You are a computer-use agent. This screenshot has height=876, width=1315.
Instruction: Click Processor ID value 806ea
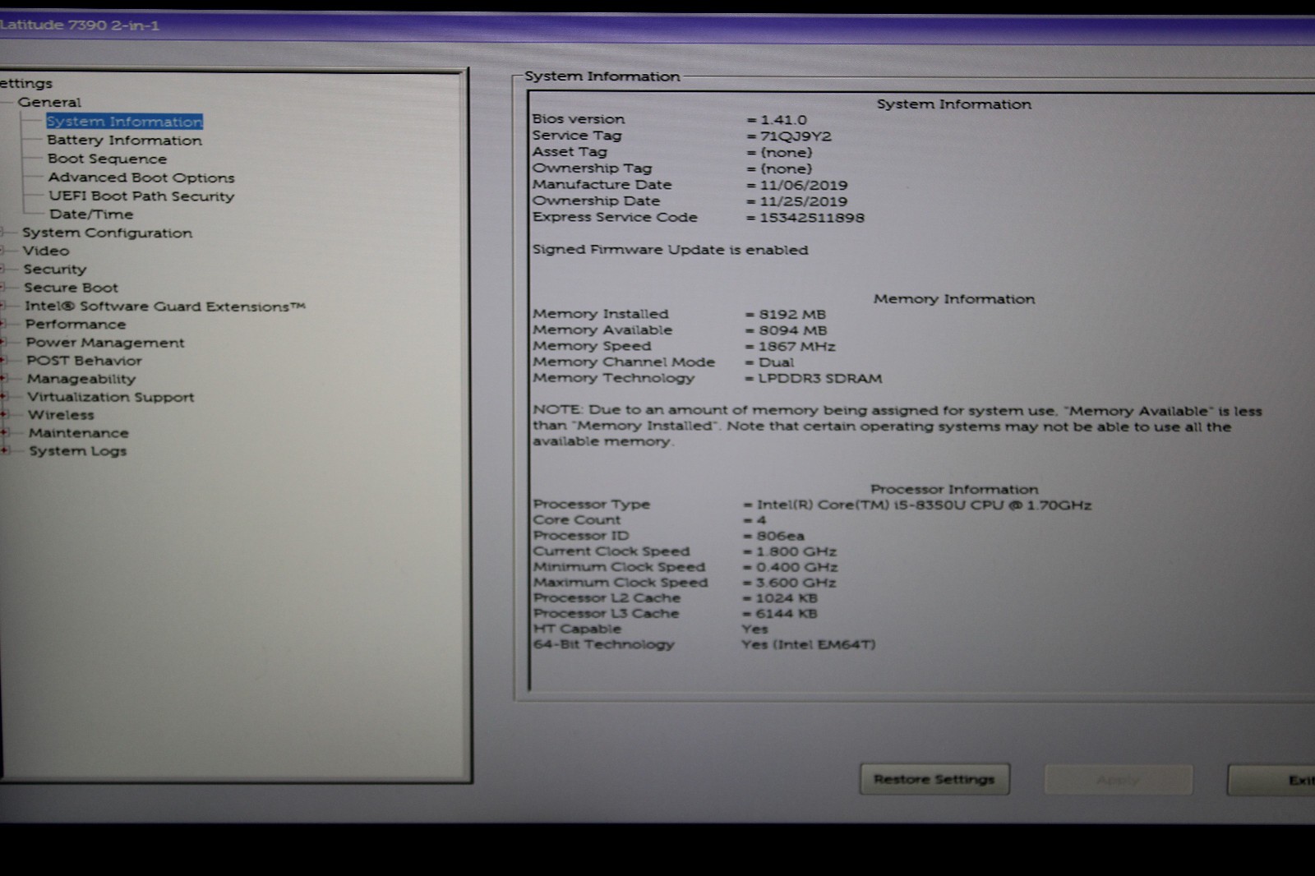click(x=781, y=536)
